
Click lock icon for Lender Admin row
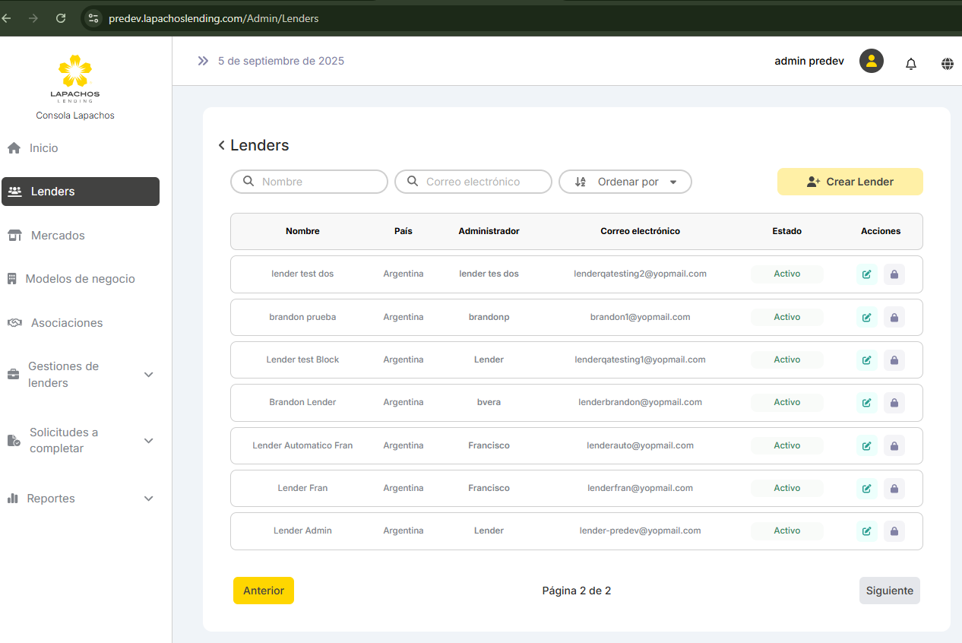894,531
